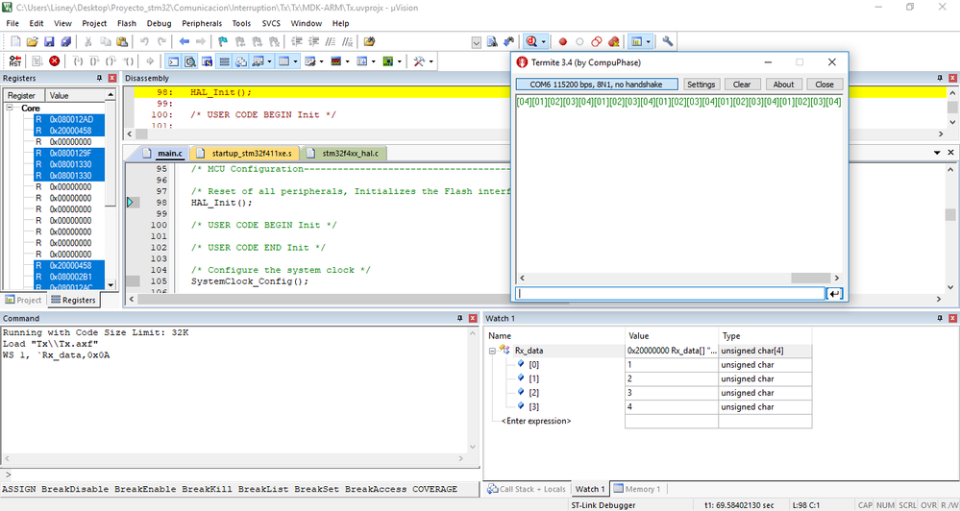Paste from clipboard using toolbar icon
The height and width of the screenshot is (511, 960).
(x=122, y=41)
